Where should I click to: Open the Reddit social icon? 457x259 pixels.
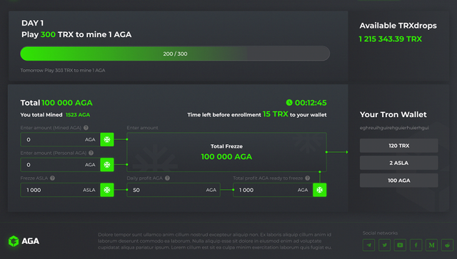click(x=448, y=245)
